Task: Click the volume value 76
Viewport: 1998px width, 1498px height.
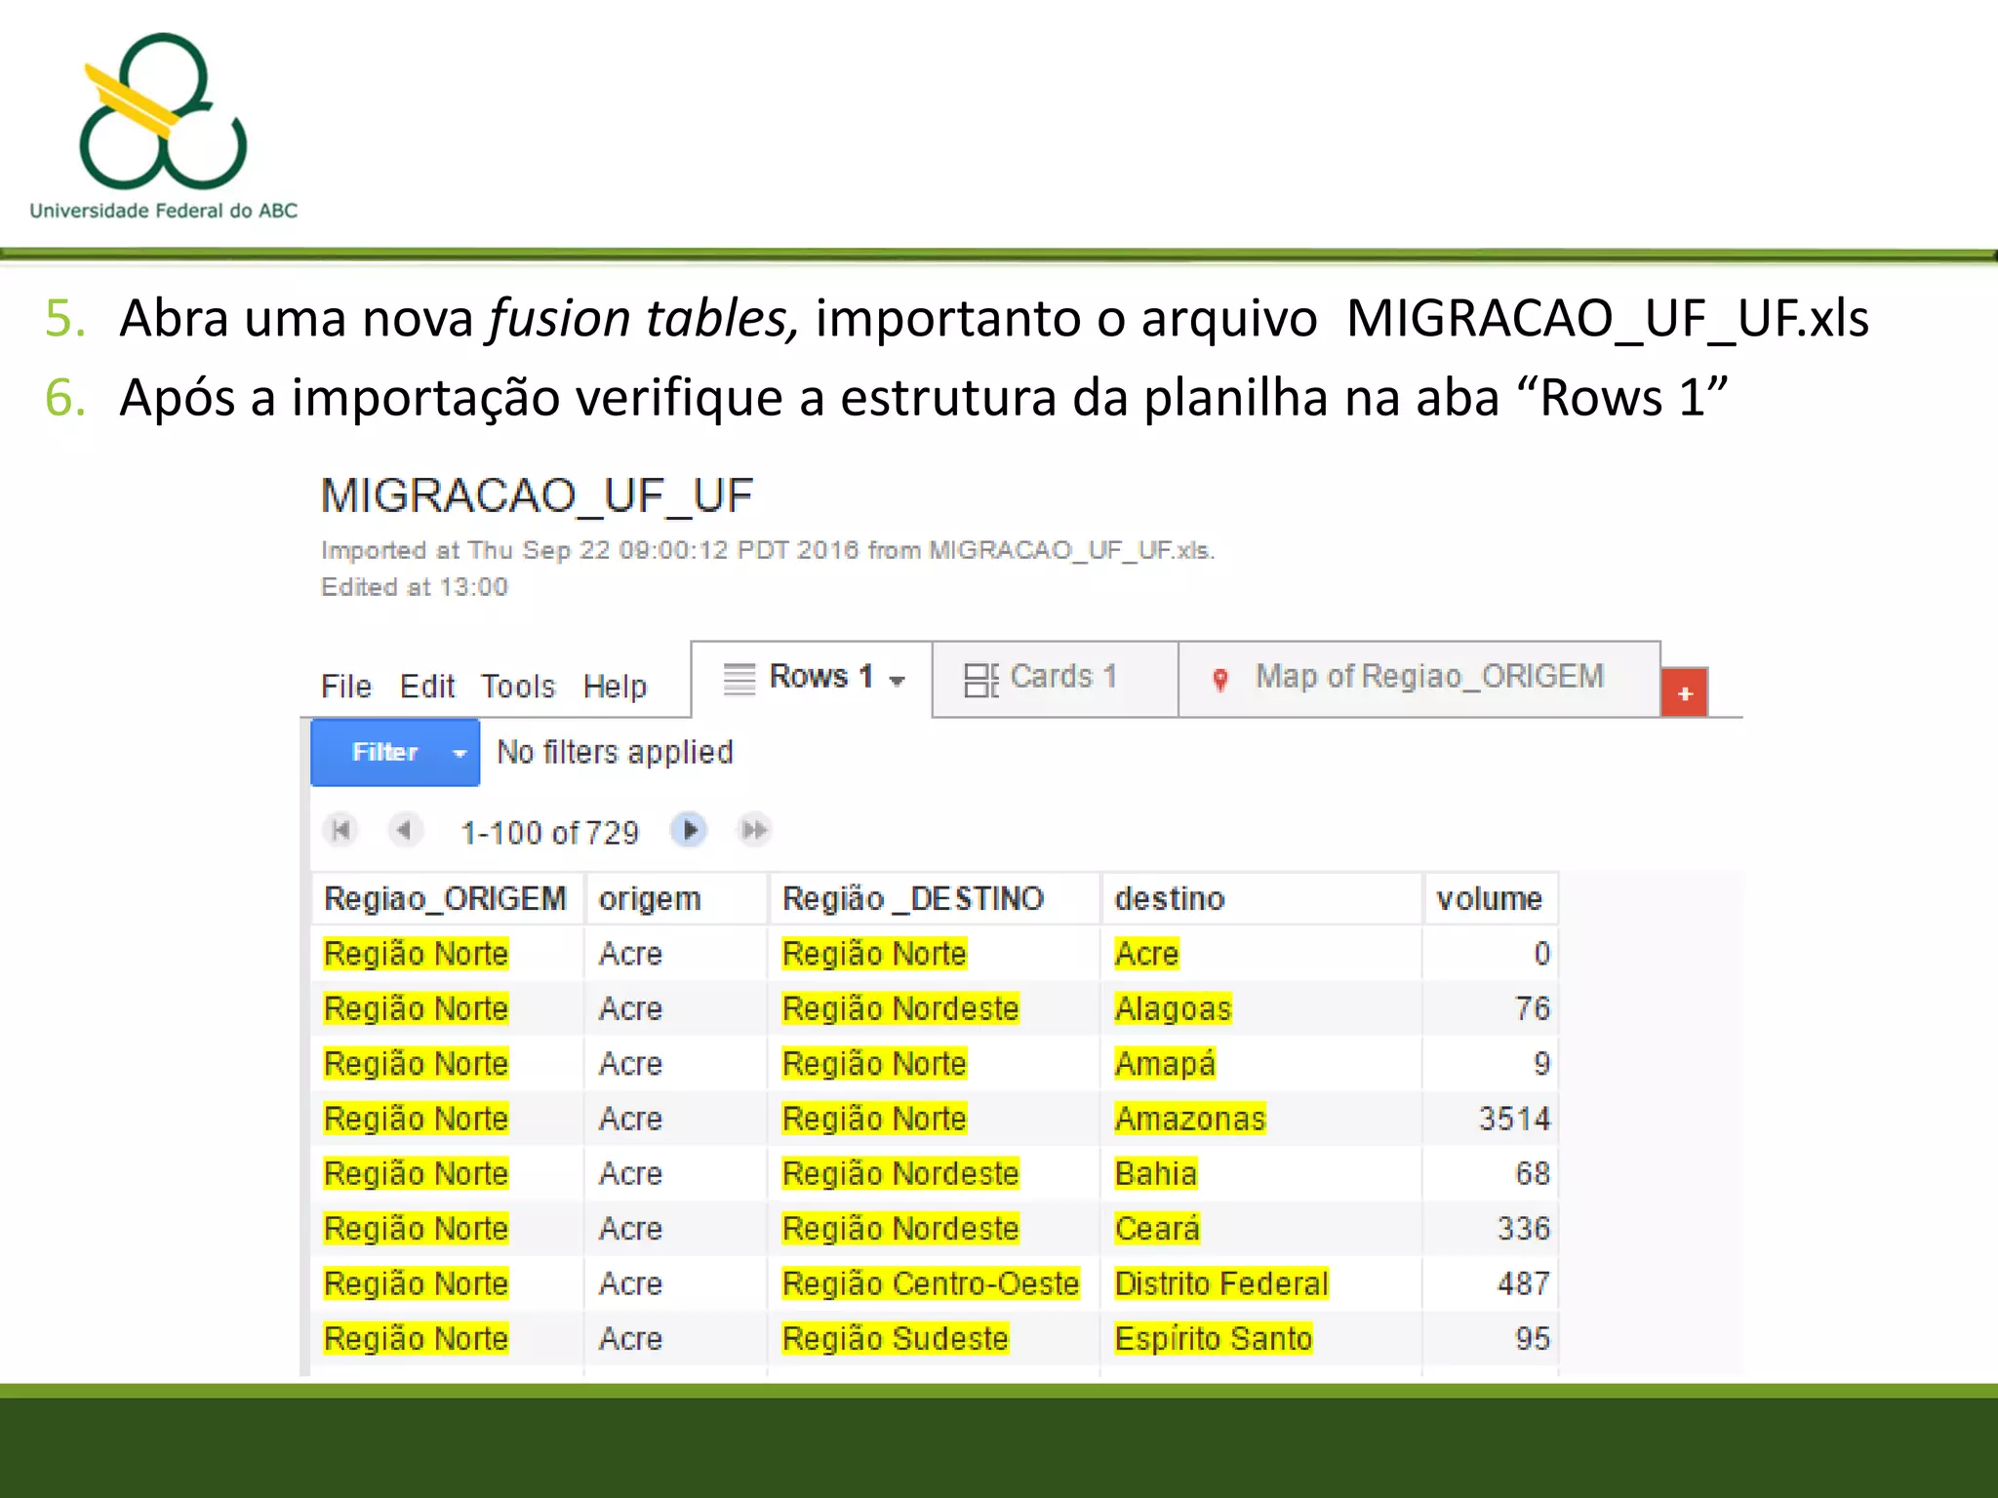Action: [x=1532, y=1008]
